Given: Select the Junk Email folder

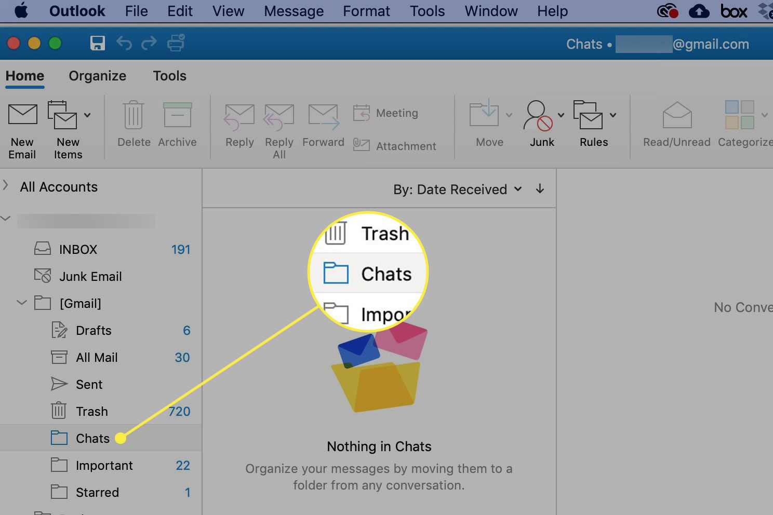Looking at the screenshot, I should click(x=101, y=276).
